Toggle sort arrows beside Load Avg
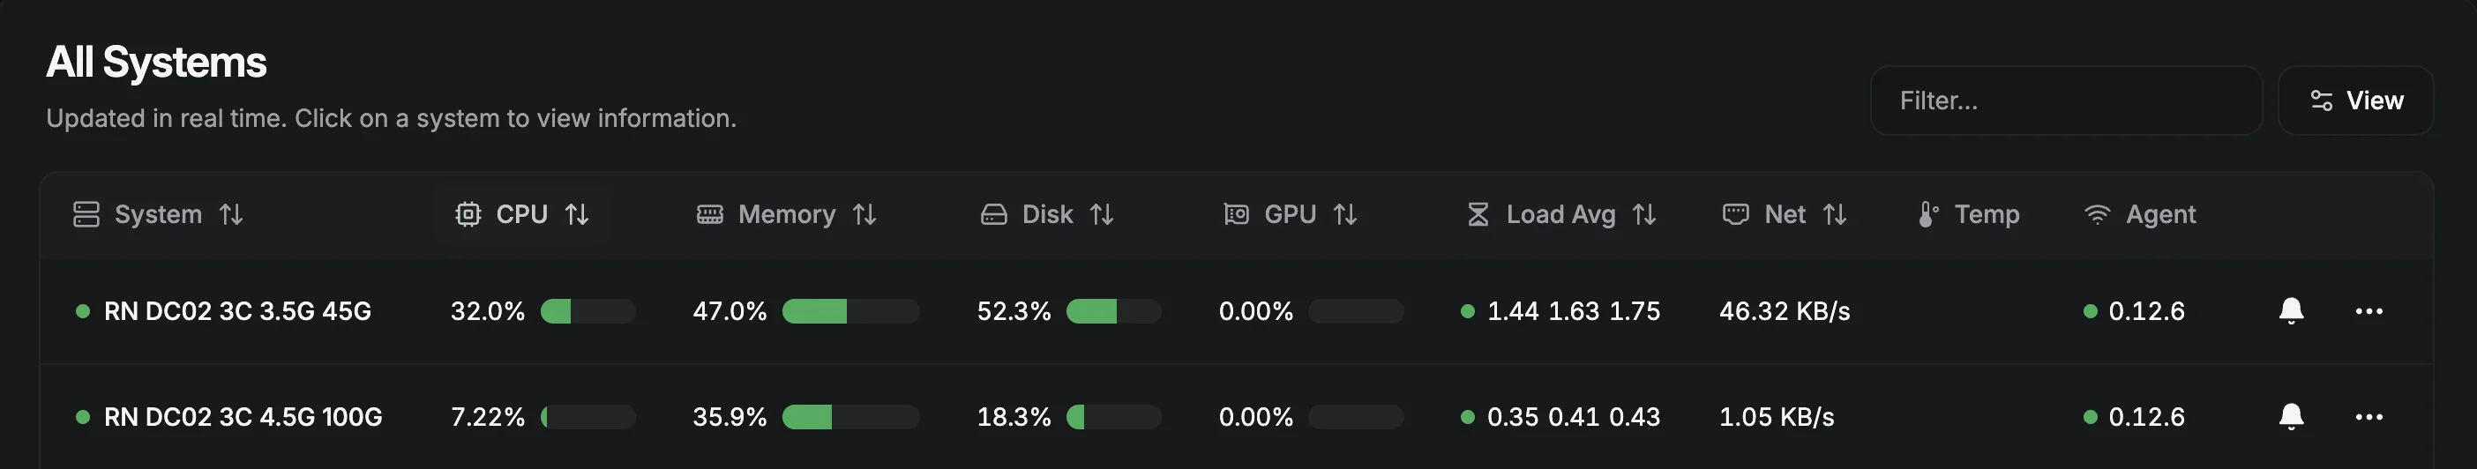2477x469 pixels. pos(1643,214)
